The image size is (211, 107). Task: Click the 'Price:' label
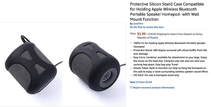[x=133, y=34]
